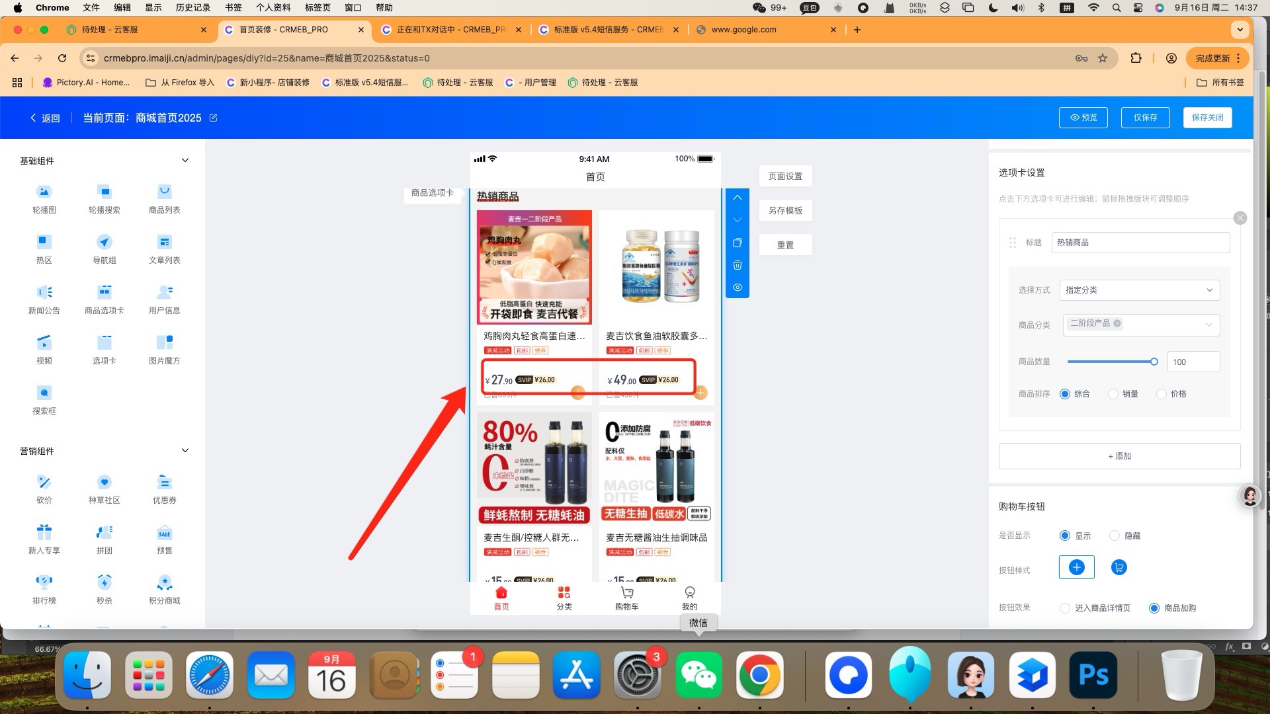Click 另存模板 save as template
1270x714 pixels.
pyautogui.click(x=785, y=211)
